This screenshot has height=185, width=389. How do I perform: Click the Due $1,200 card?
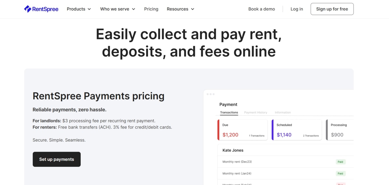pos(242,130)
